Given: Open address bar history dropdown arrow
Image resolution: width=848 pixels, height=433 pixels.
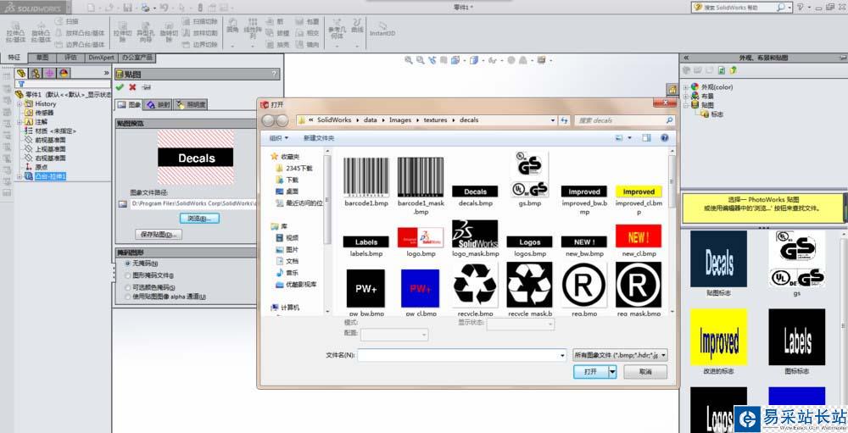Looking at the screenshot, I should click(x=553, y=120).
